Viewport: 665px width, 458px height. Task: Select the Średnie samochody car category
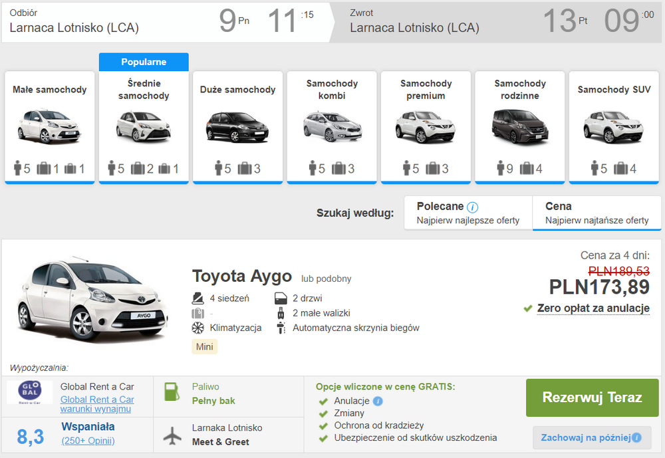pos(144,127)
